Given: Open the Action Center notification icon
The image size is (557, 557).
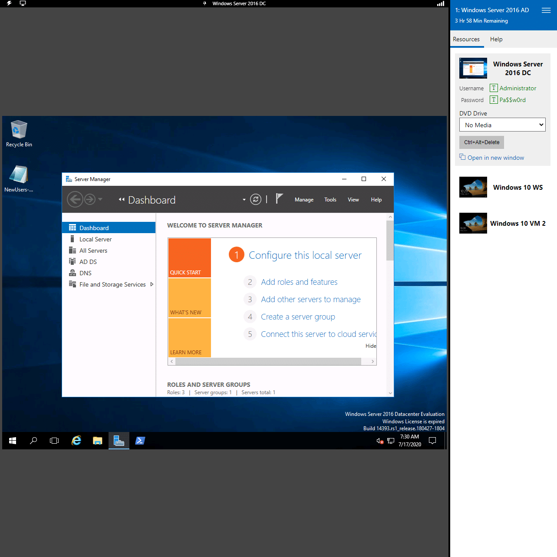Looking at the screenshot, I should pos(432,441).
